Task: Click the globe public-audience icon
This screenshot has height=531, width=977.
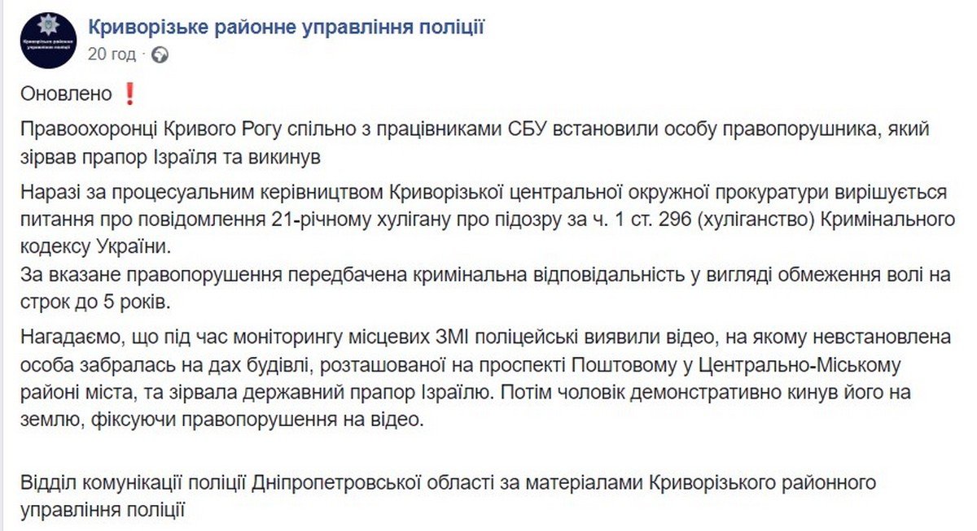Action: 160,55
